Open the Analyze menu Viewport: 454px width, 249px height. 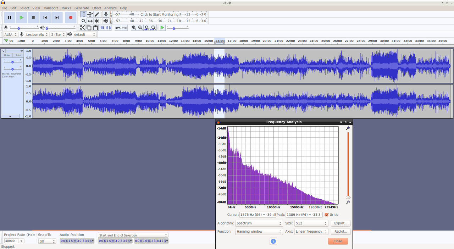(x=110, y=8)
